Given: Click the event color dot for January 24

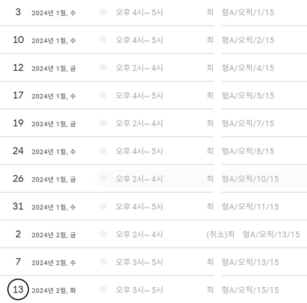Looking at the screenshot, I should 103,151.
